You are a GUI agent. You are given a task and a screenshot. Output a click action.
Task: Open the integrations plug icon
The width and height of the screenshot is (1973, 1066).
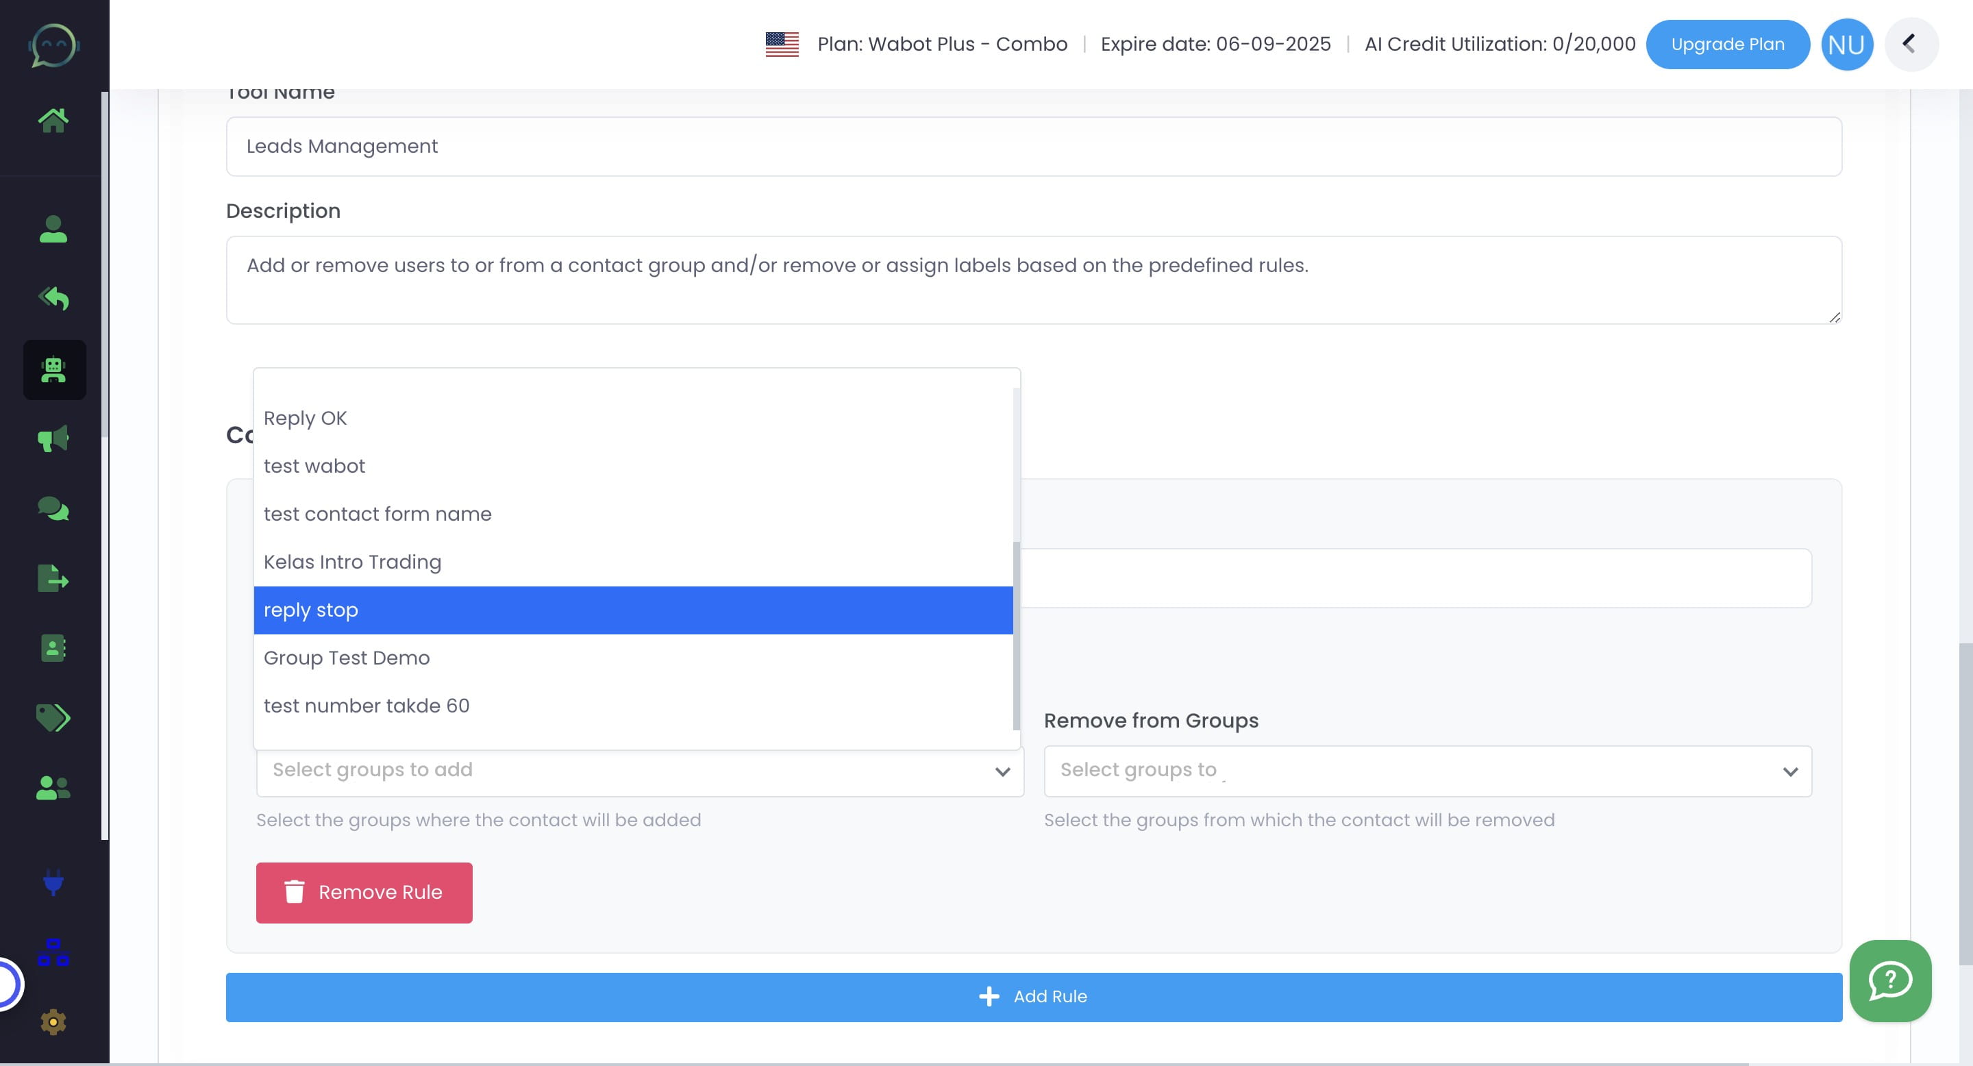(53, 884)
